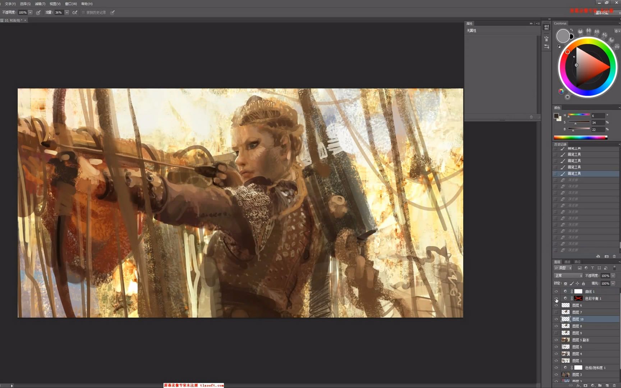
Task: Lock layer position move icon
Action: (577, 283)
